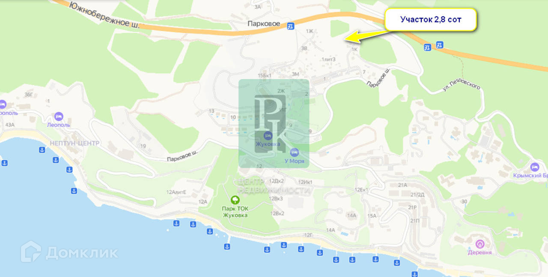Click the ул. Петровского street label

click(461, 88)
